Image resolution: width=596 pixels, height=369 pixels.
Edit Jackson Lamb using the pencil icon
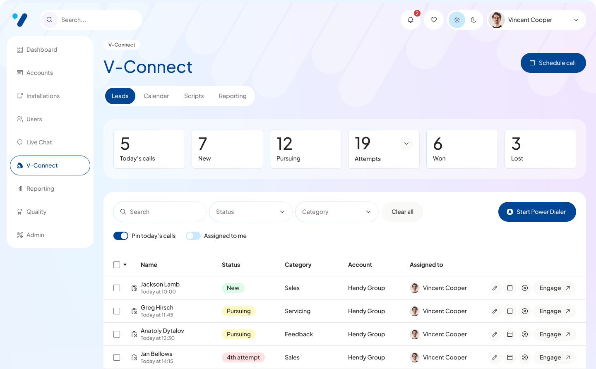[x=495, y=288]
